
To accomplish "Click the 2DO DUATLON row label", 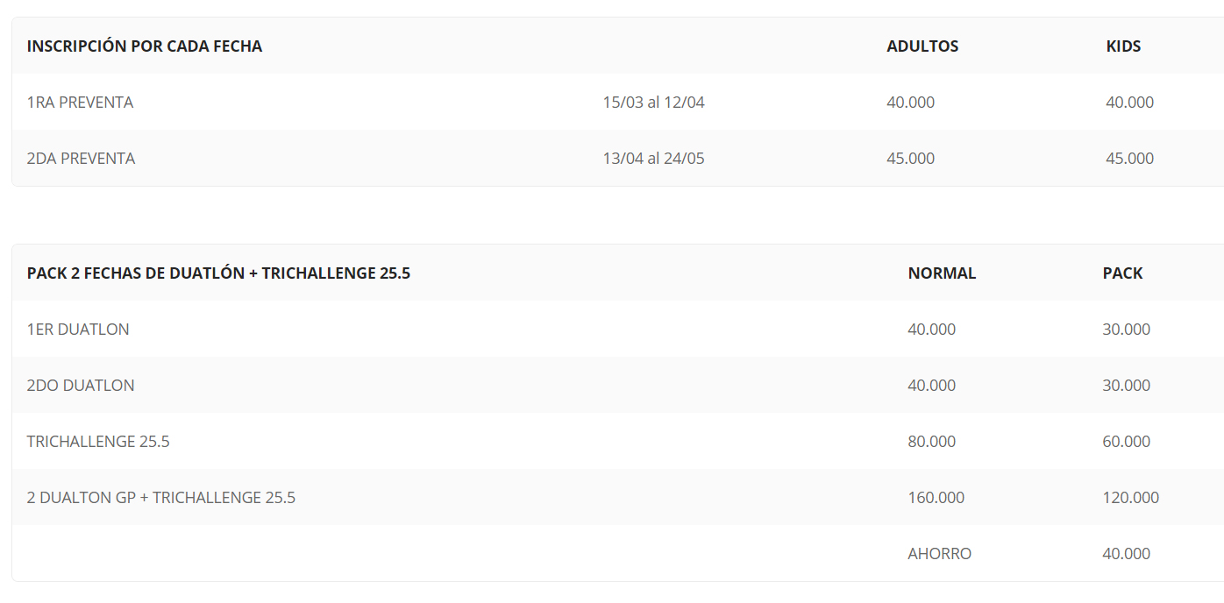I will pyautogui.click(x=81, y=386).
